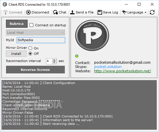
Task: Click Save Log toolbar button
Action: (x=108, y=12)
